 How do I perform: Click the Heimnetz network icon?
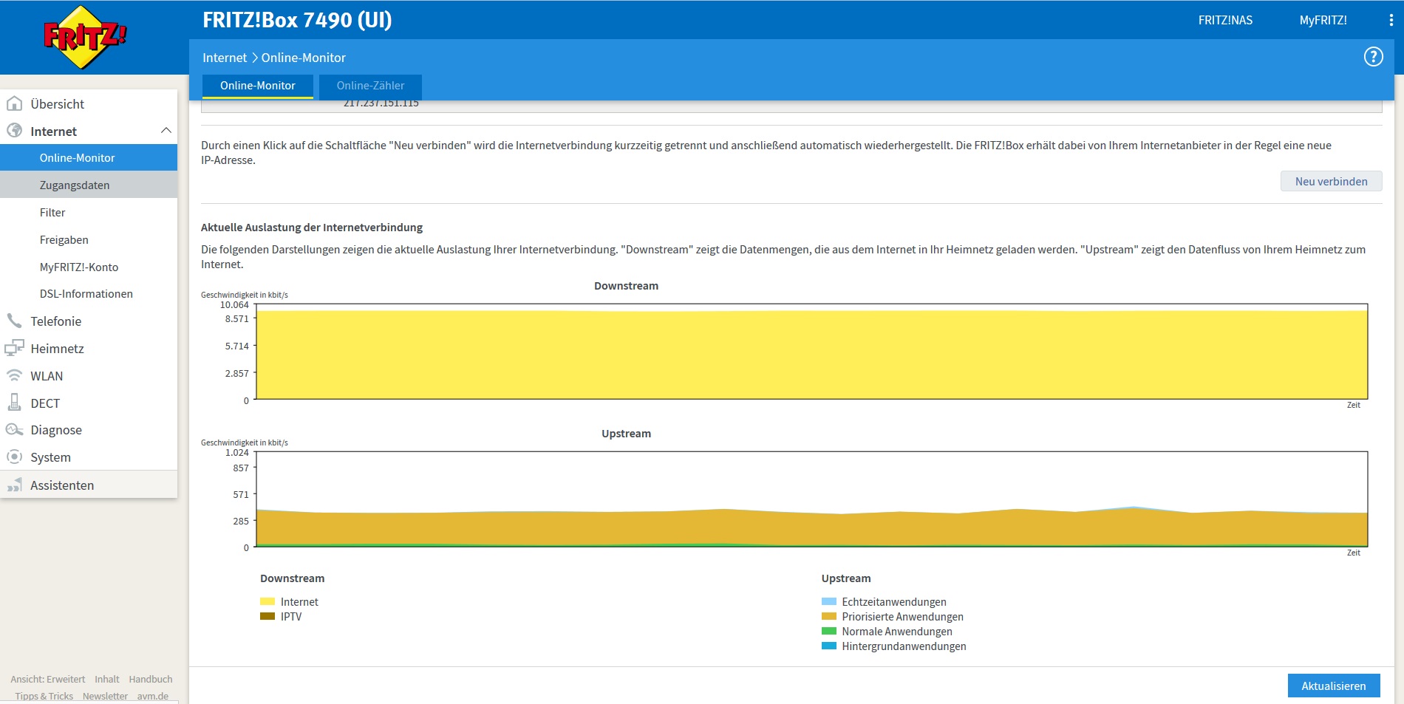[x=14, y=348]
